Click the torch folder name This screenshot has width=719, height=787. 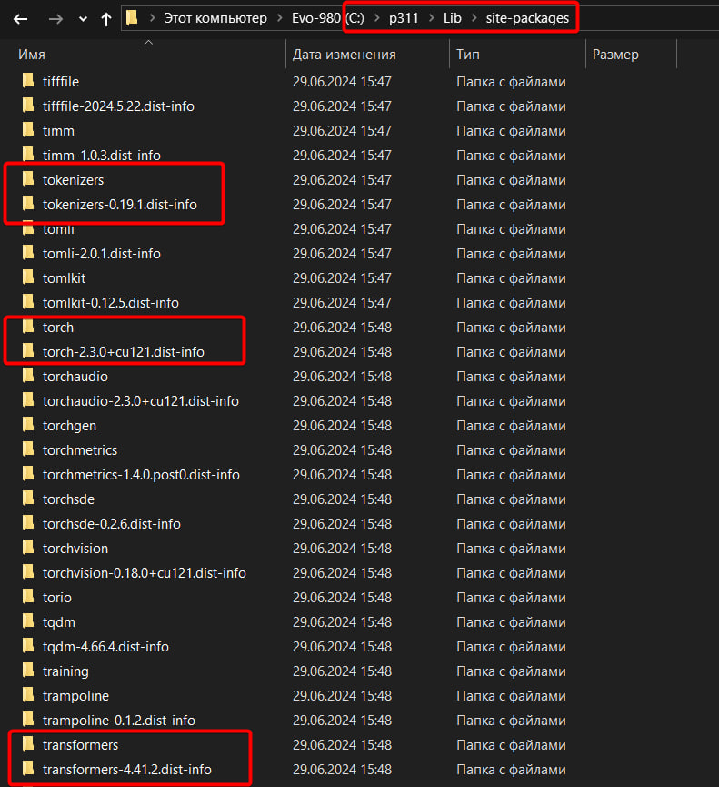(x=58, y=328)
